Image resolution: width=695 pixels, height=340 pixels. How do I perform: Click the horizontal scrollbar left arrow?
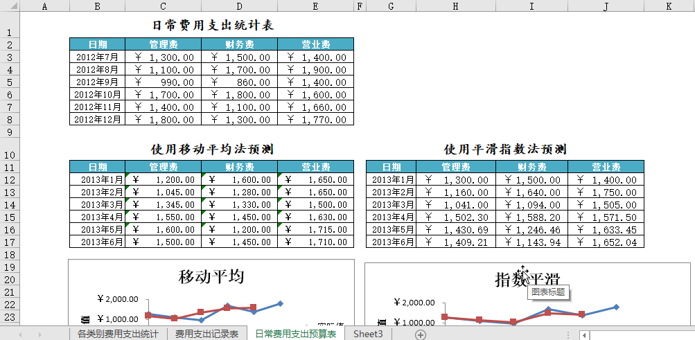tap(584, 335)
